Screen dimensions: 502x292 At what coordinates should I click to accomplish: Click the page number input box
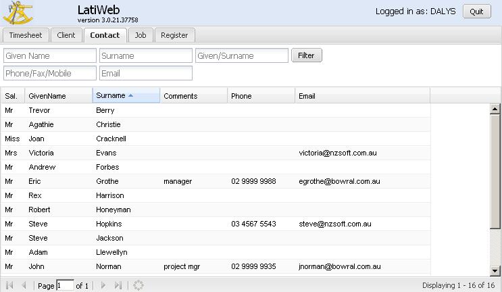click(66, 286)
